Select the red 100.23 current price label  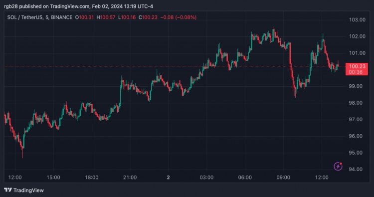[357, 66]
